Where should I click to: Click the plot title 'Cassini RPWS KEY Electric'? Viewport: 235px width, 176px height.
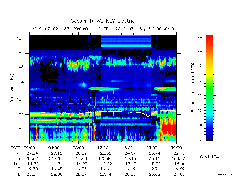pyautogui.click(x=103, y=21)
